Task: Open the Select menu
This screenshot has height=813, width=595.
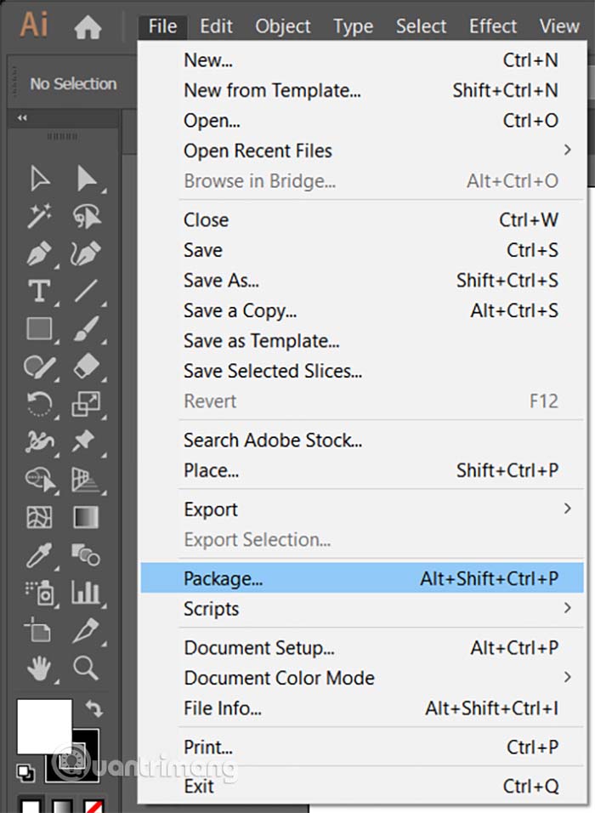Action: (421, 26)
